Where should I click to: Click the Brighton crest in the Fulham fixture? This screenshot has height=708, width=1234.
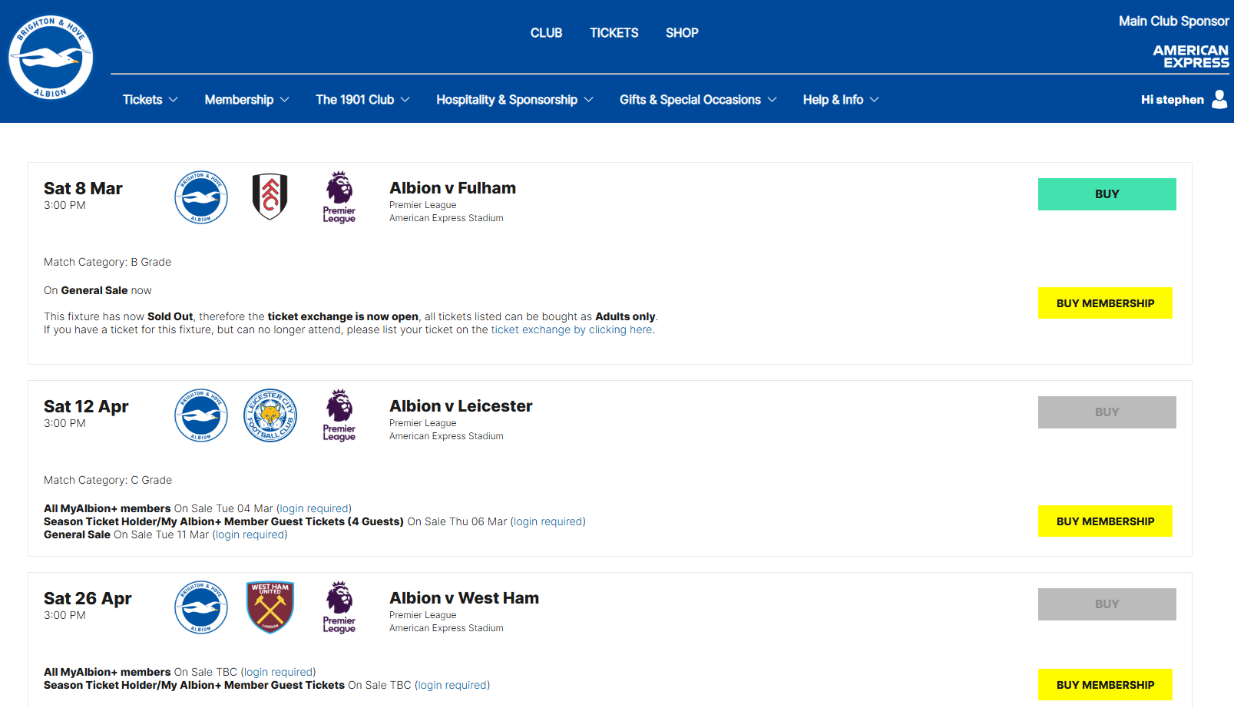pos(201,197)
